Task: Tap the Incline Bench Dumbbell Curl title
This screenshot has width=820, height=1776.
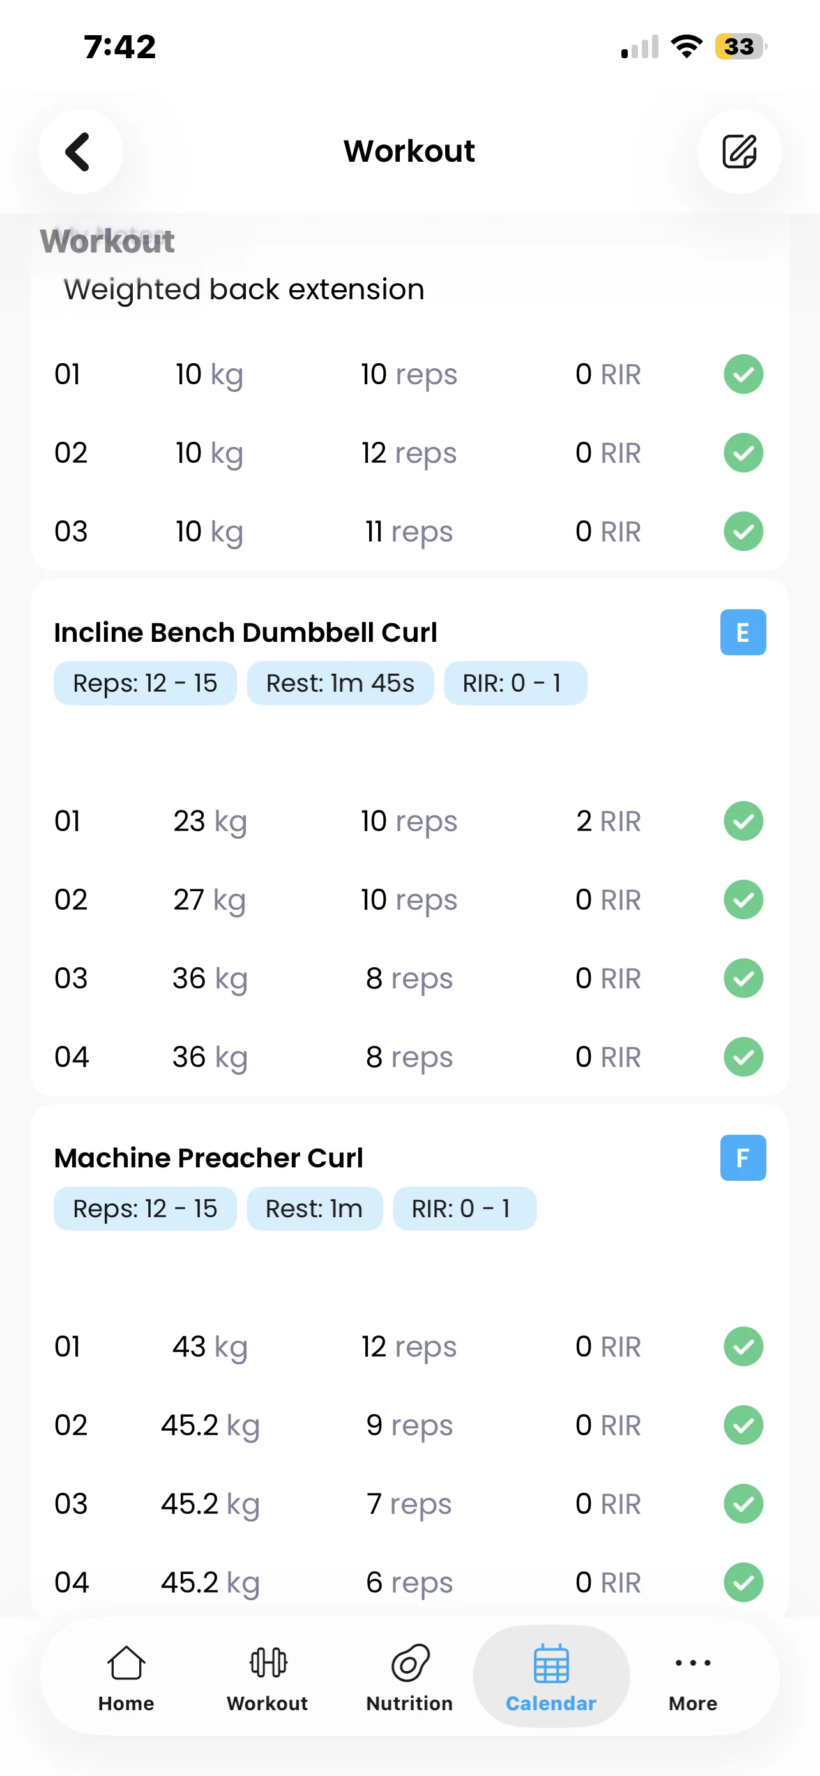Action: coord(246,632)
